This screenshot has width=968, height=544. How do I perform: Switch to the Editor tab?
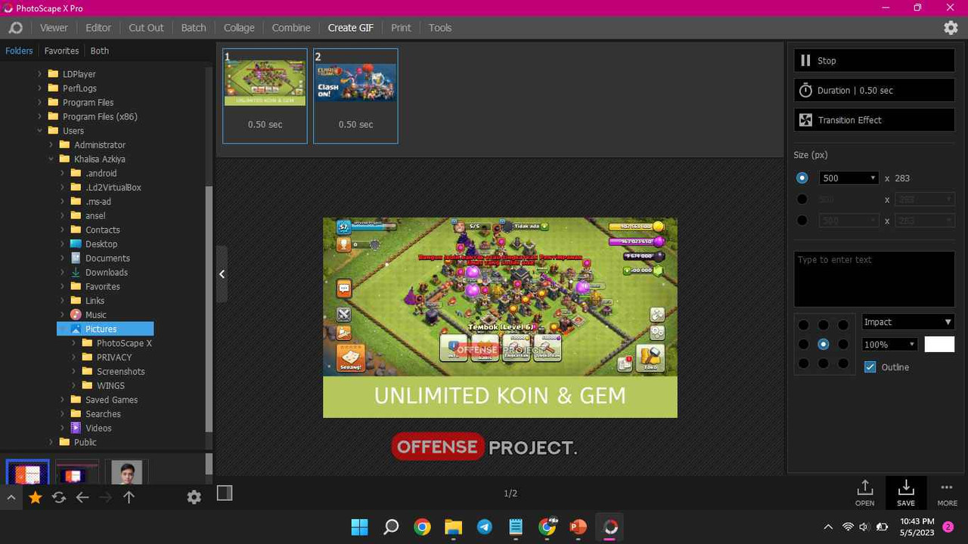pos(98,28)
